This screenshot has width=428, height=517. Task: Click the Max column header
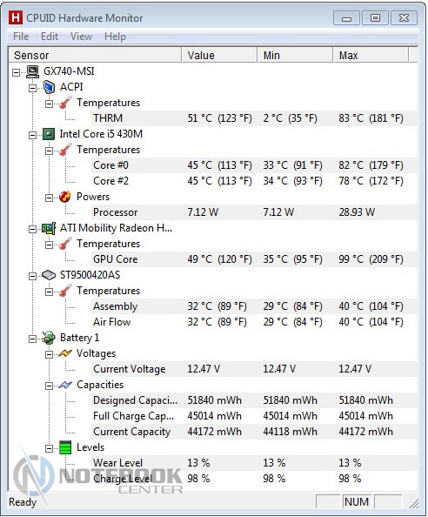pyautogui.click(x=371, y=55)
